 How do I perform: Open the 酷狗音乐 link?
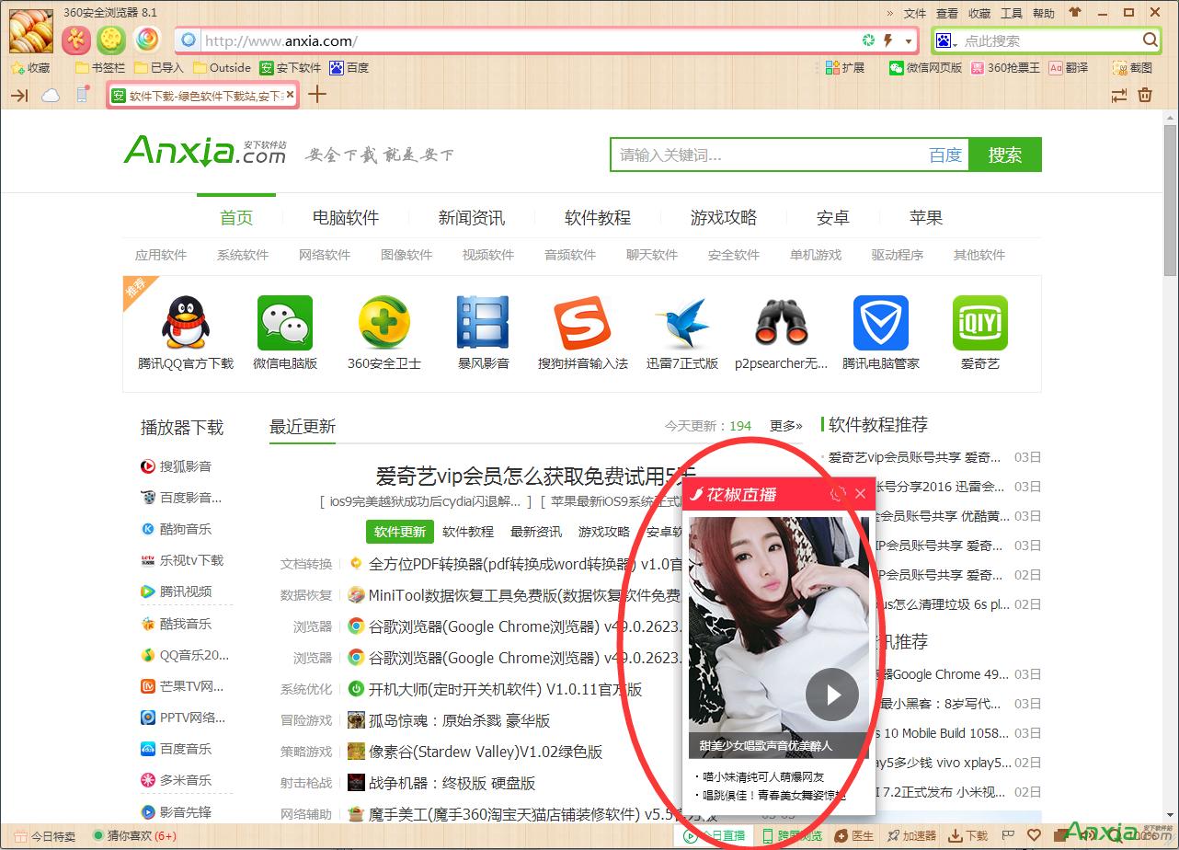tap(176, 529)
